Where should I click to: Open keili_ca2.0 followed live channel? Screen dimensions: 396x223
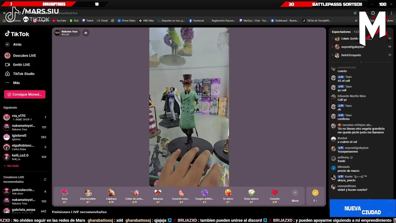25,157
